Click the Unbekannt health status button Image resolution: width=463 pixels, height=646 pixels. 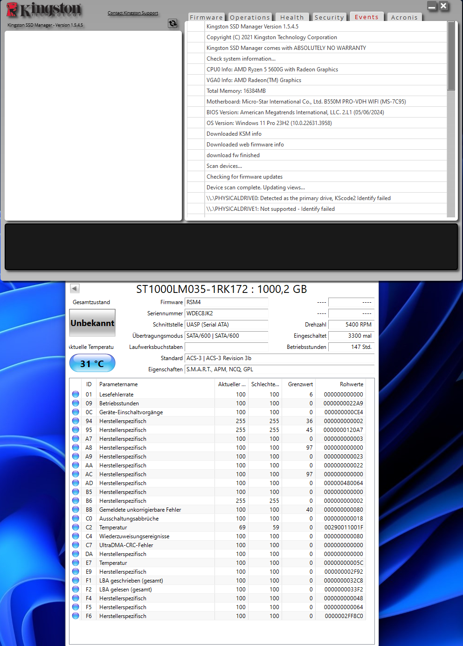point(92,323)
